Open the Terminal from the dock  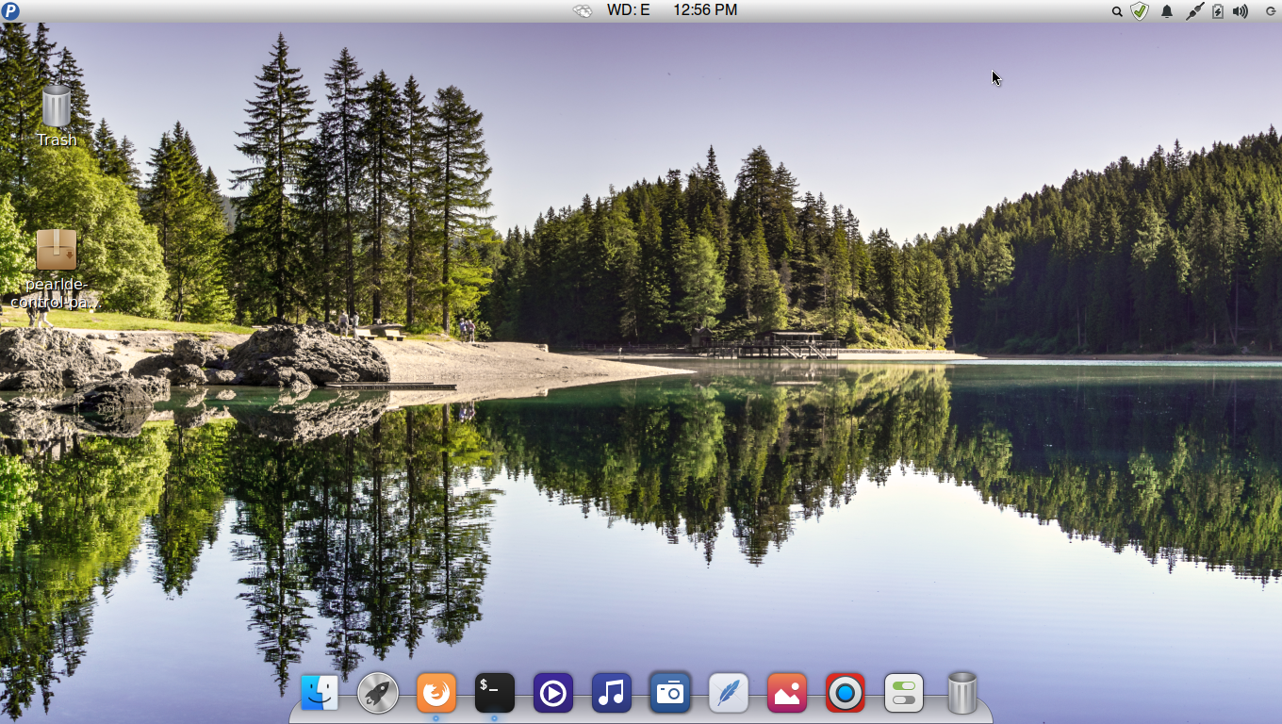(x=495, y=694)
